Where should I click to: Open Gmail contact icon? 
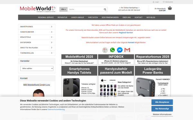pyautogui.click(x=127, y=50)
